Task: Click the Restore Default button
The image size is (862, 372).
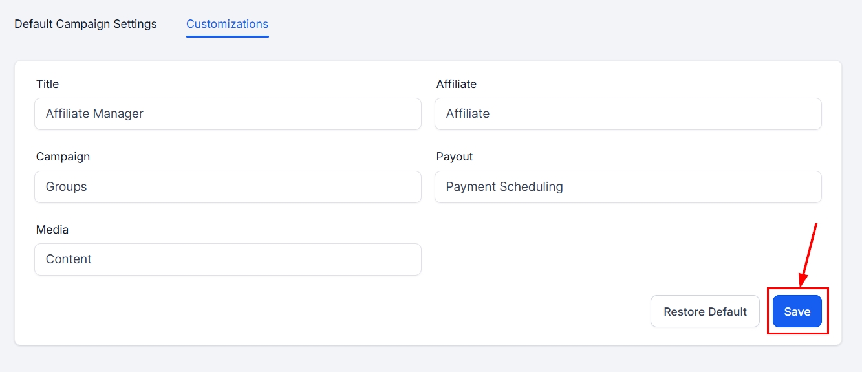Action: [705, 312]
